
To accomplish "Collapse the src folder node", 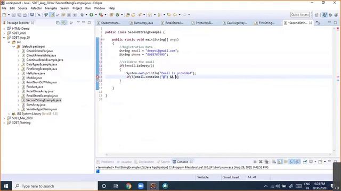I will click(9, 42).
